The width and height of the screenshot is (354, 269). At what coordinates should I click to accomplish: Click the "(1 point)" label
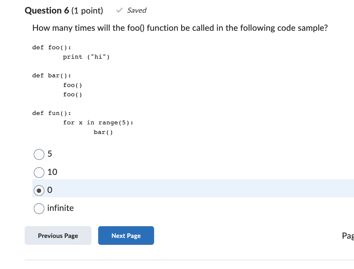point(87,11)
